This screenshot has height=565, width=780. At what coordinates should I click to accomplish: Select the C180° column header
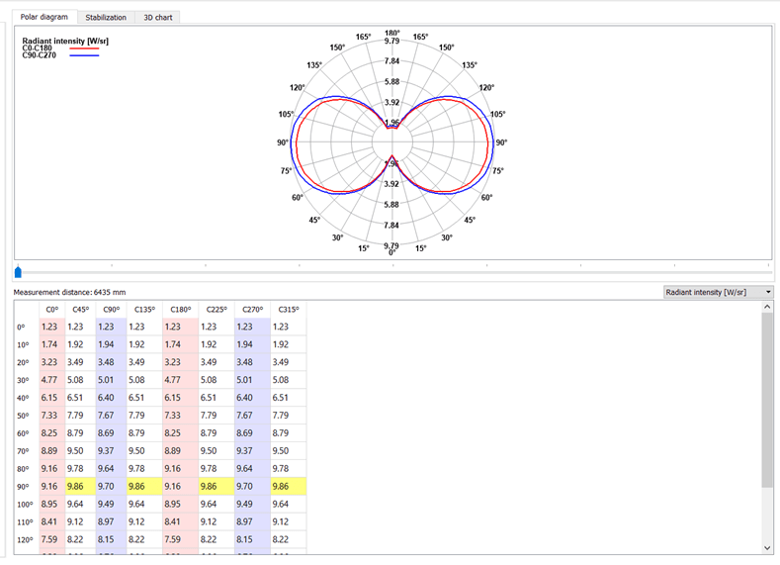[x=180, y=309]
